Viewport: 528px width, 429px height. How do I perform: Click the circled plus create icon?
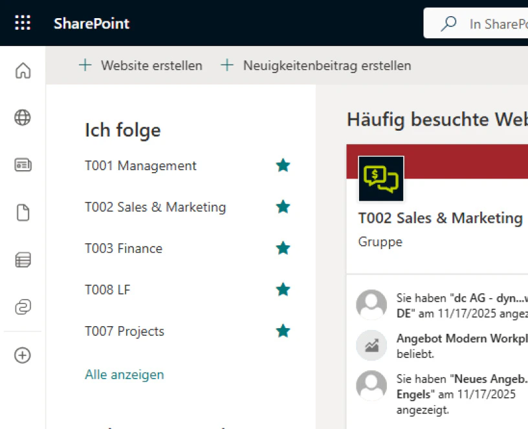[x=23, y=355]
